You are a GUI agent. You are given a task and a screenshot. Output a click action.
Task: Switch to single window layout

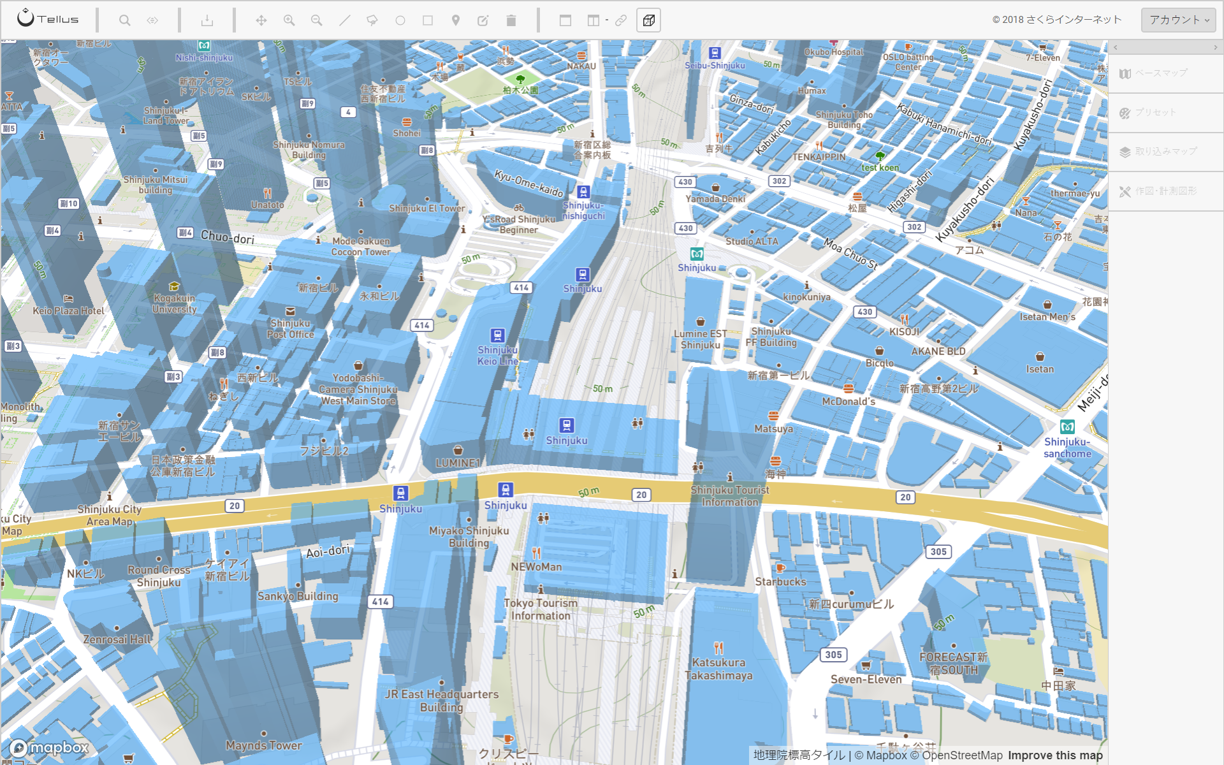[565, 20]
